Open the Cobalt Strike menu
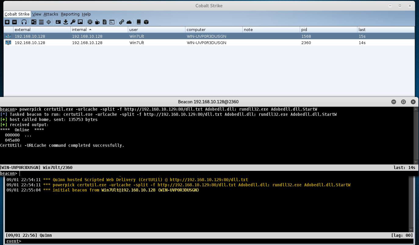This screenshot has width=419, height=245. tap(17, 14)
